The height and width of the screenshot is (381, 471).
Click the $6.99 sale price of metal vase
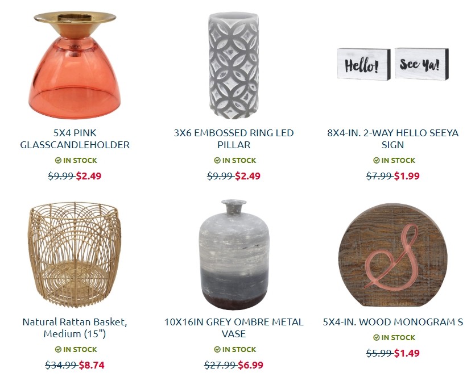point(250,365)
